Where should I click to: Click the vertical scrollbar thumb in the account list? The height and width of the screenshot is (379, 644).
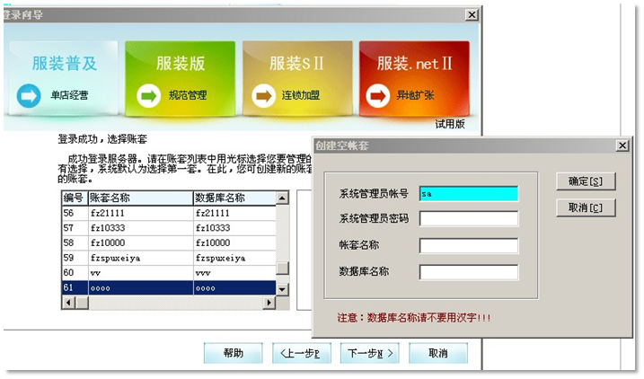[282, 268]
